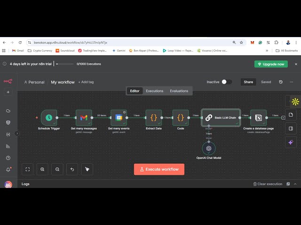Screen dimensions: 301x225
Task: Add sticky note from right panel
Action: coord(291,115)
